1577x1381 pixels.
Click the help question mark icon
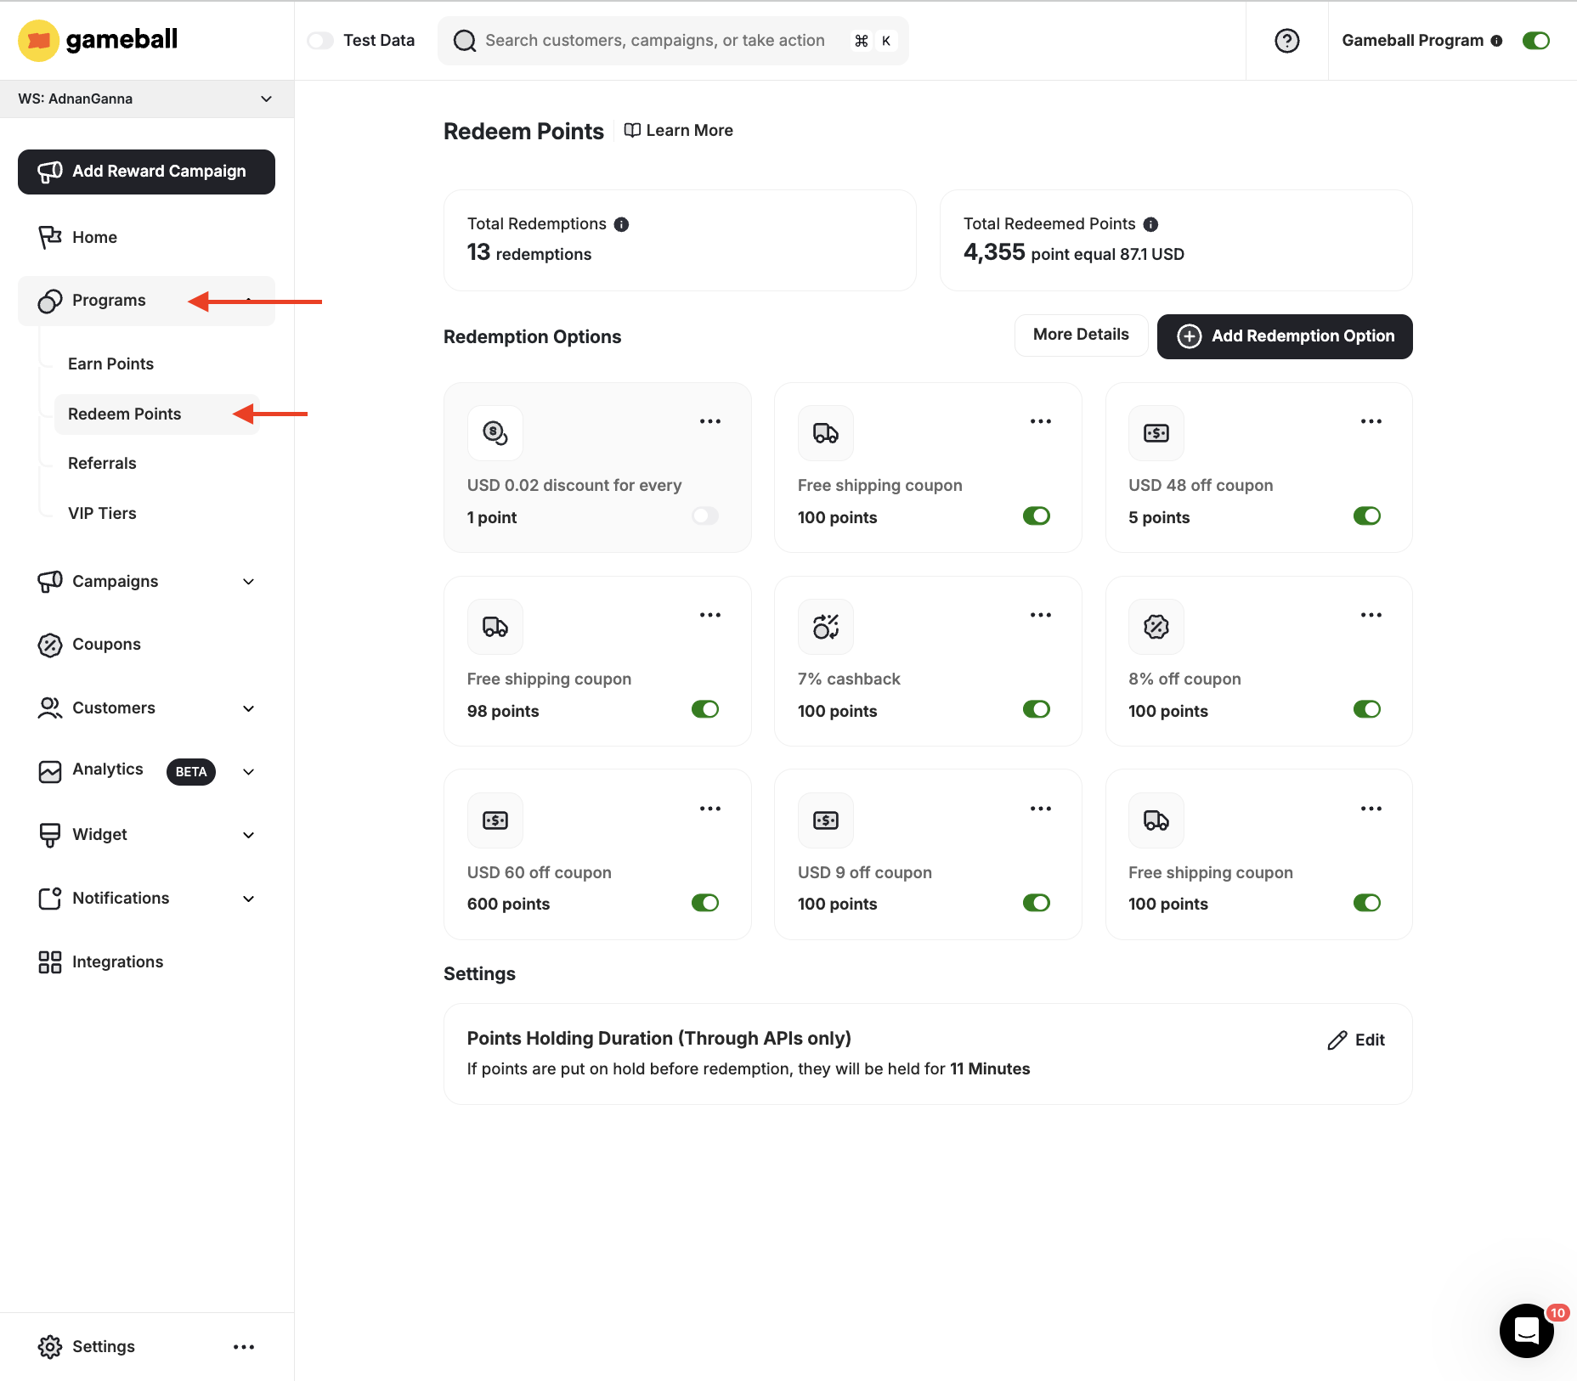point(1286,40)
